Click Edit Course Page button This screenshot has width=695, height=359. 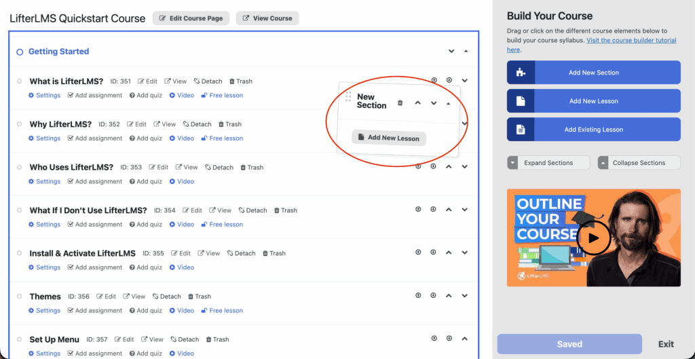point(191,18)
